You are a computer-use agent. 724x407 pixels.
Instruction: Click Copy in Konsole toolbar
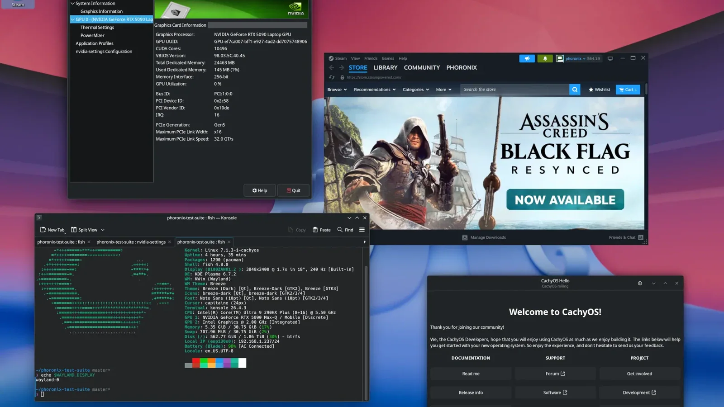[x=297, y=230]
